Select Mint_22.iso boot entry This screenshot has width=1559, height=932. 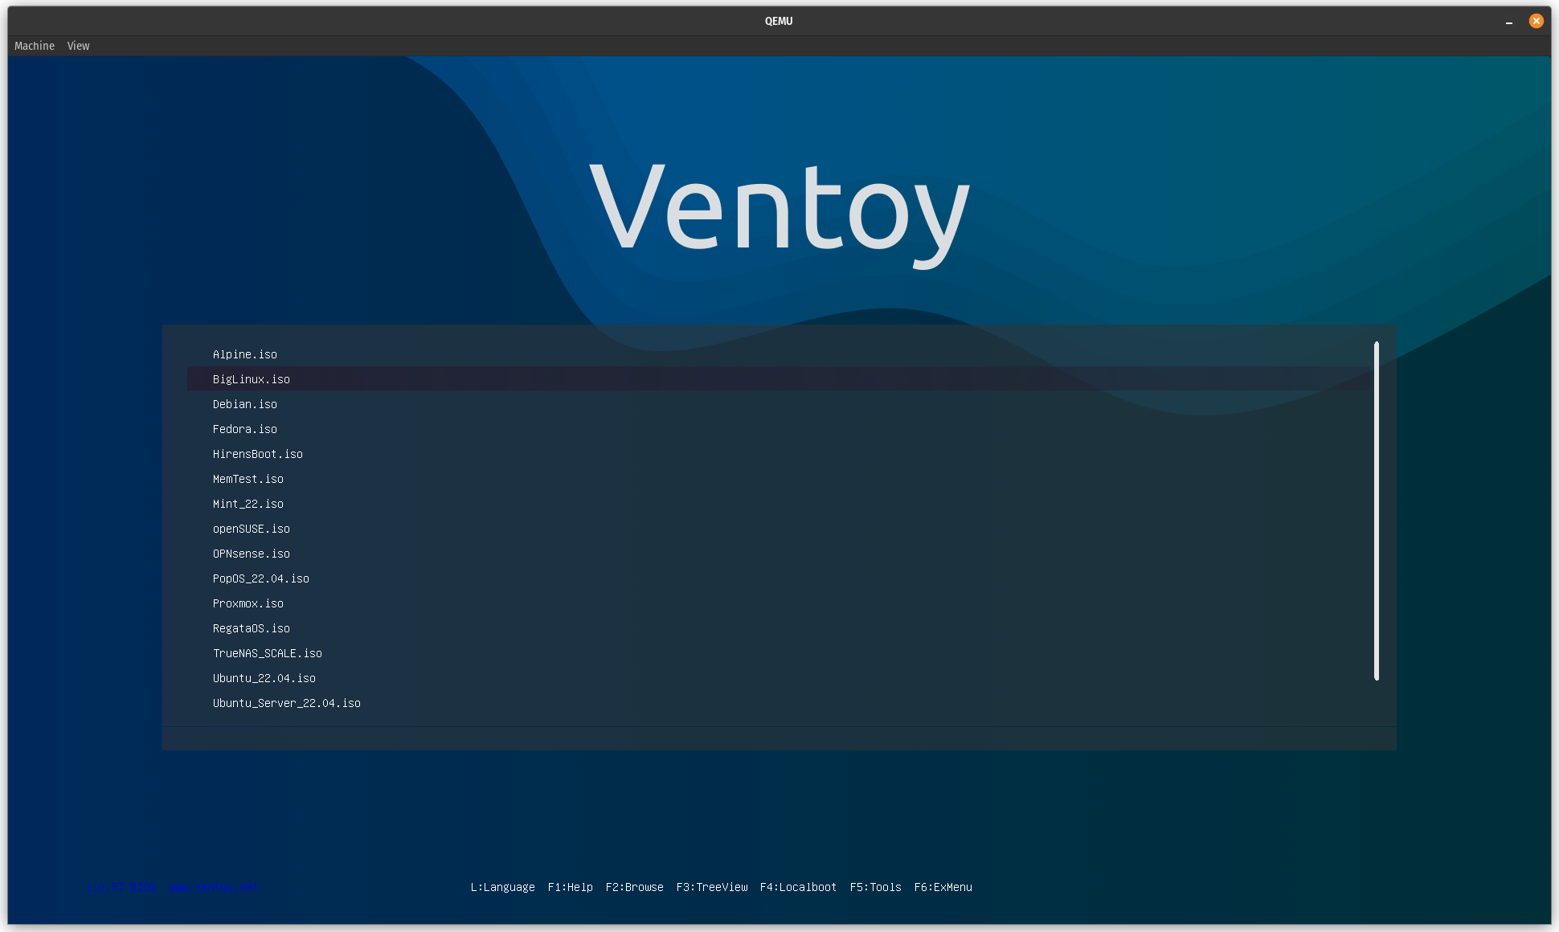(x=779, y=504)
